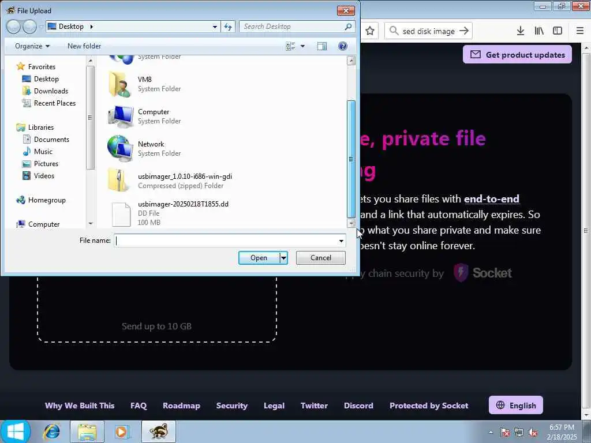Click the Action Center flag tray icon
This screenshot has height=443, width=591.
point(505,433)
